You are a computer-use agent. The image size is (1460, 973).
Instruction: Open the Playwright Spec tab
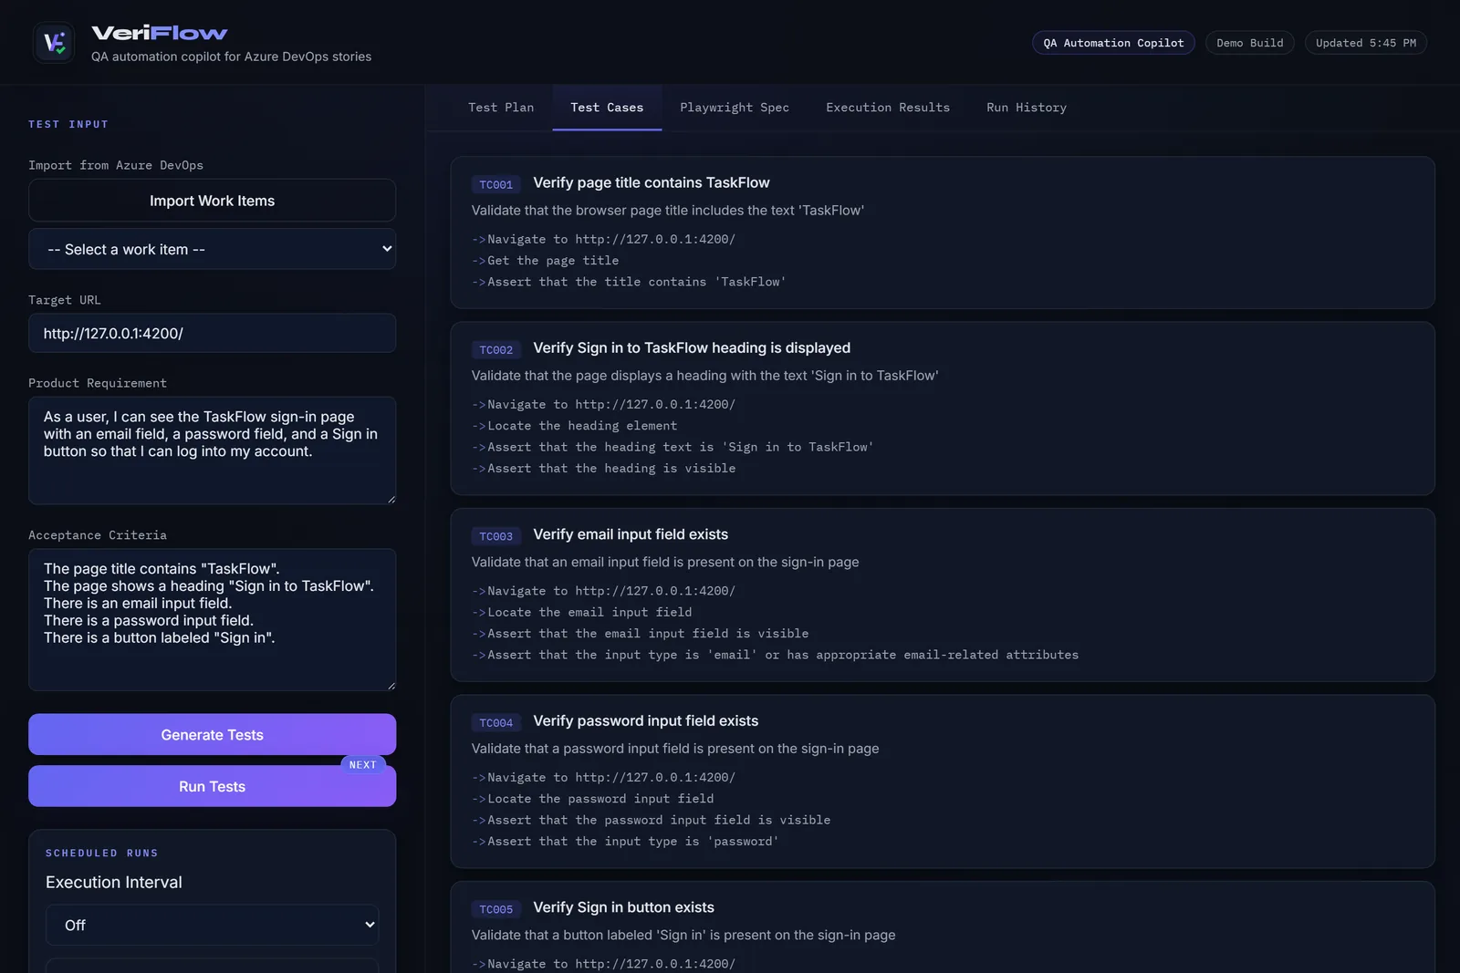click(x=735, y=108)
